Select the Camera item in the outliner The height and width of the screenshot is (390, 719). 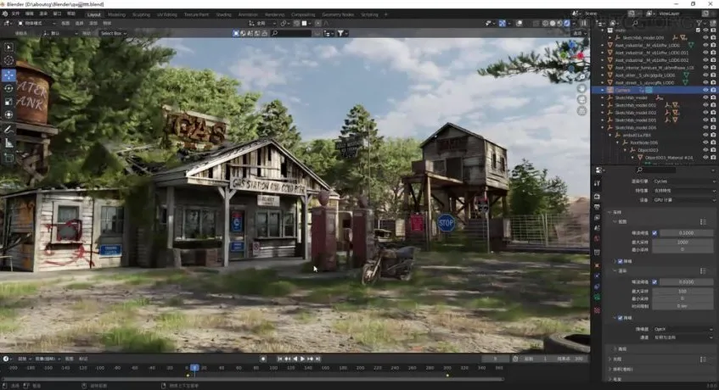624,89
